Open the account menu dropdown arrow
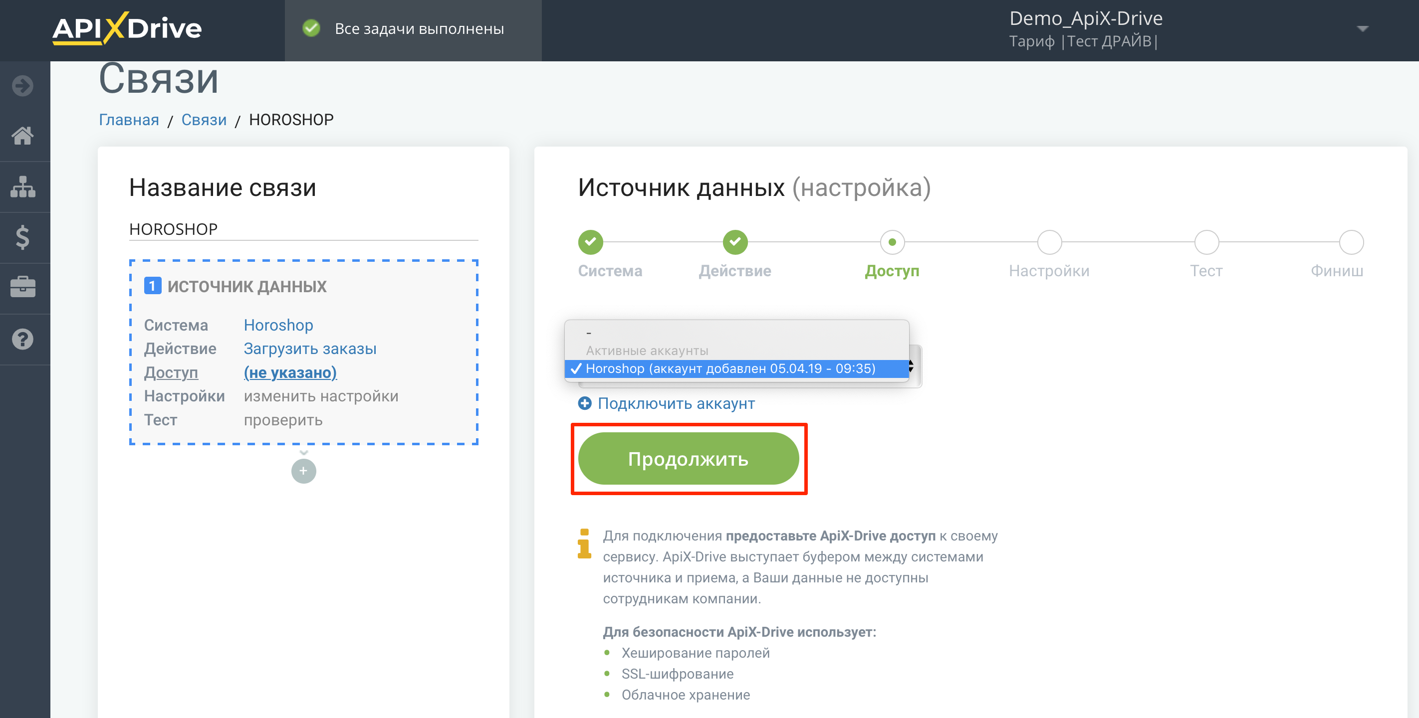The width and height of the screenshot is (1419, 718). (x=1362, y=28)
